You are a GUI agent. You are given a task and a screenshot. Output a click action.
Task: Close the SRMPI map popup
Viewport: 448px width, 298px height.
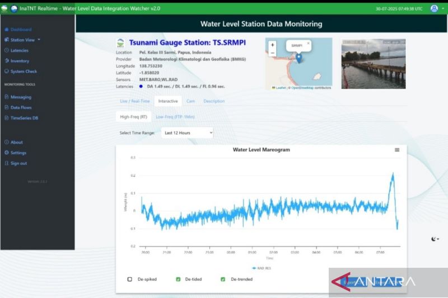tap(307, 43)
